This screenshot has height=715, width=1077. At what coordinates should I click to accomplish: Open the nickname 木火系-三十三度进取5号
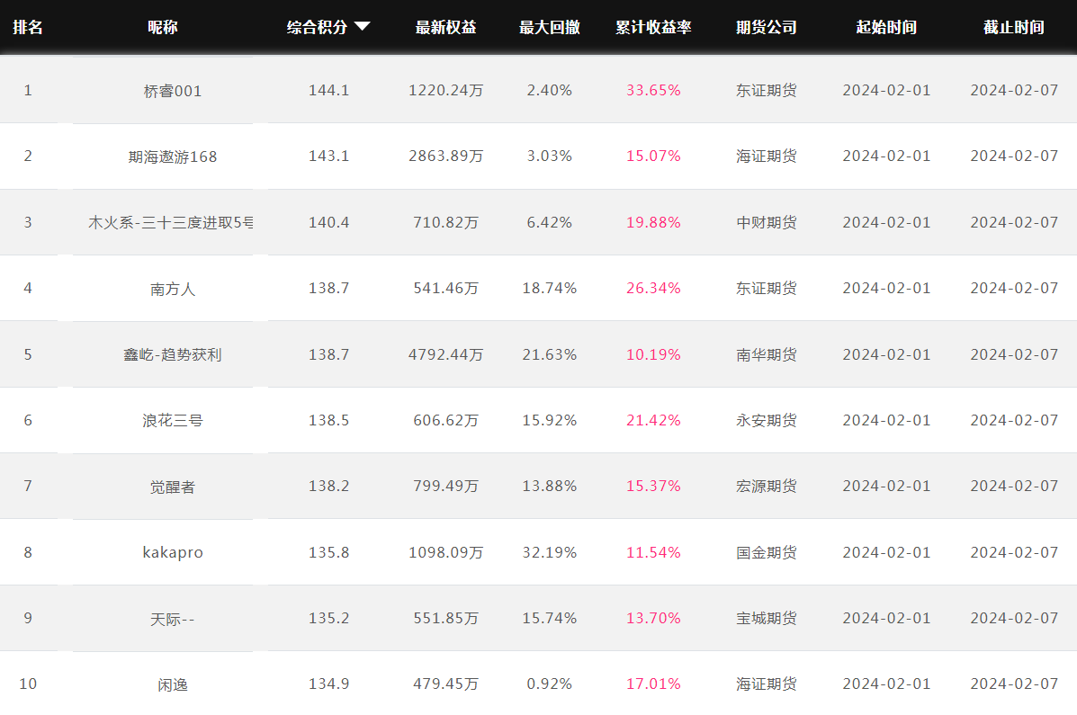click(170, 222)
